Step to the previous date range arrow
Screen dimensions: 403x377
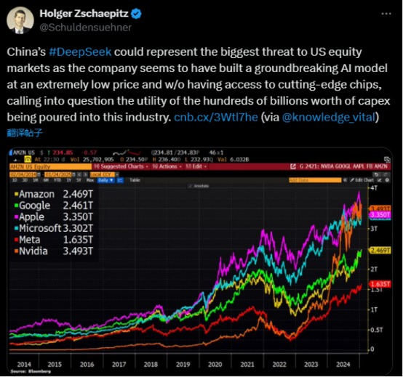pos(79,174)
